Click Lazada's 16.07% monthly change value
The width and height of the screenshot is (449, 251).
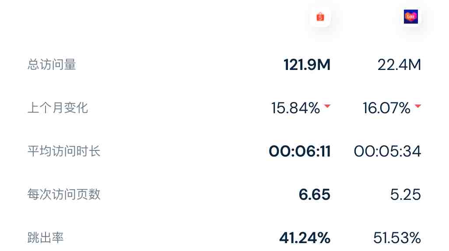(386, 108)
